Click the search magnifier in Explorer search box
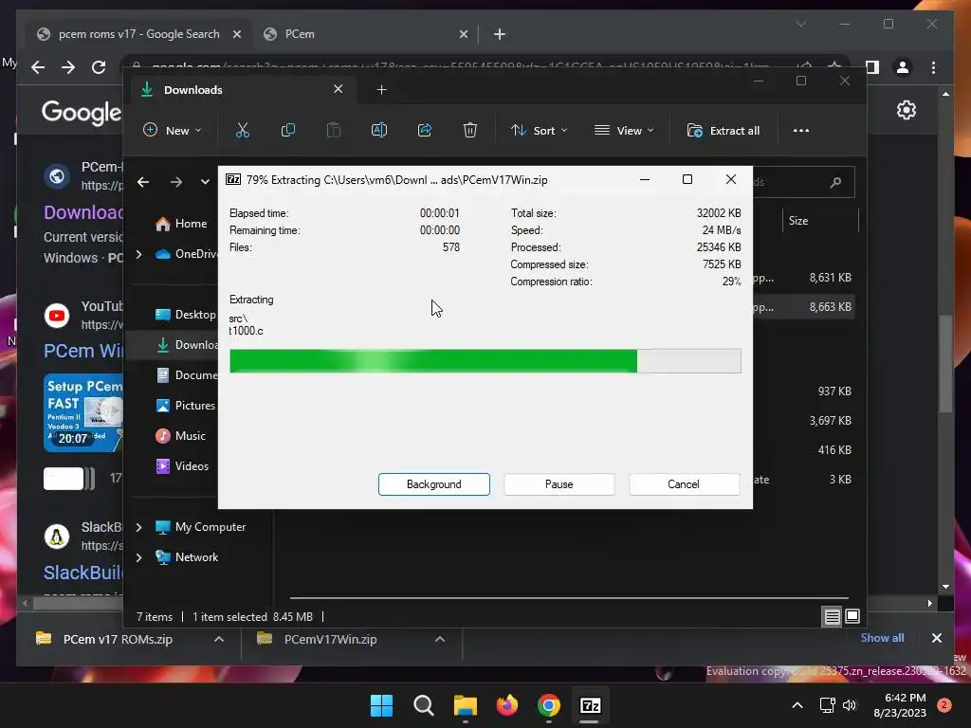971x728 pixels. click(x=835, y=182)
